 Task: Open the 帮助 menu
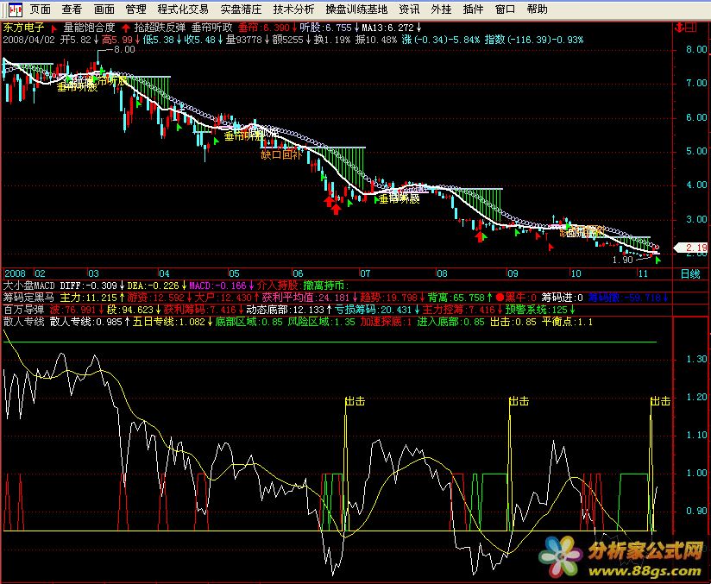pos(537,10)
